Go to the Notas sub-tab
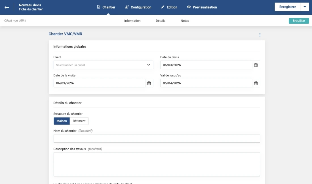The height and width of the screenshot is (184, 312). [x=185, y=21]
